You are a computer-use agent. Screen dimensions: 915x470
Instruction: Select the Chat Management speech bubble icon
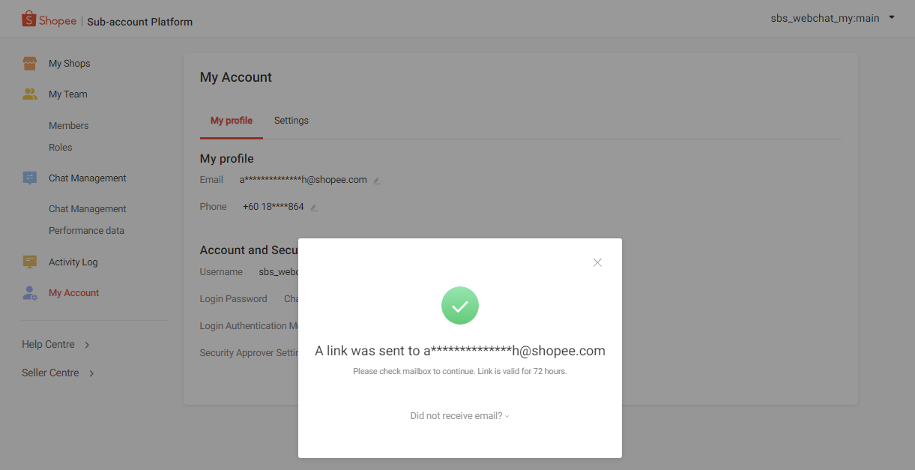tap(30, 177)
